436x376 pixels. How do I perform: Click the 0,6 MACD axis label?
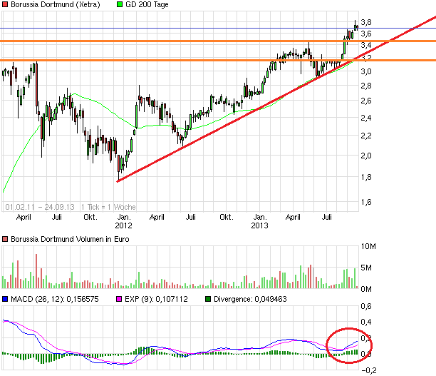(x=366, y=306)
